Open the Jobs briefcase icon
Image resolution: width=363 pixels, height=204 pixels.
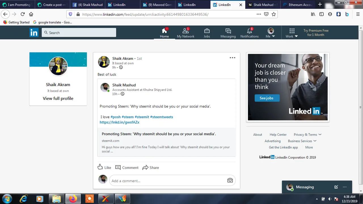point(207,31)
